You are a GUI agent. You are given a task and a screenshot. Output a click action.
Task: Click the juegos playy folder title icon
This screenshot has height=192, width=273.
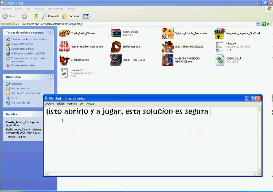(2, 3)
